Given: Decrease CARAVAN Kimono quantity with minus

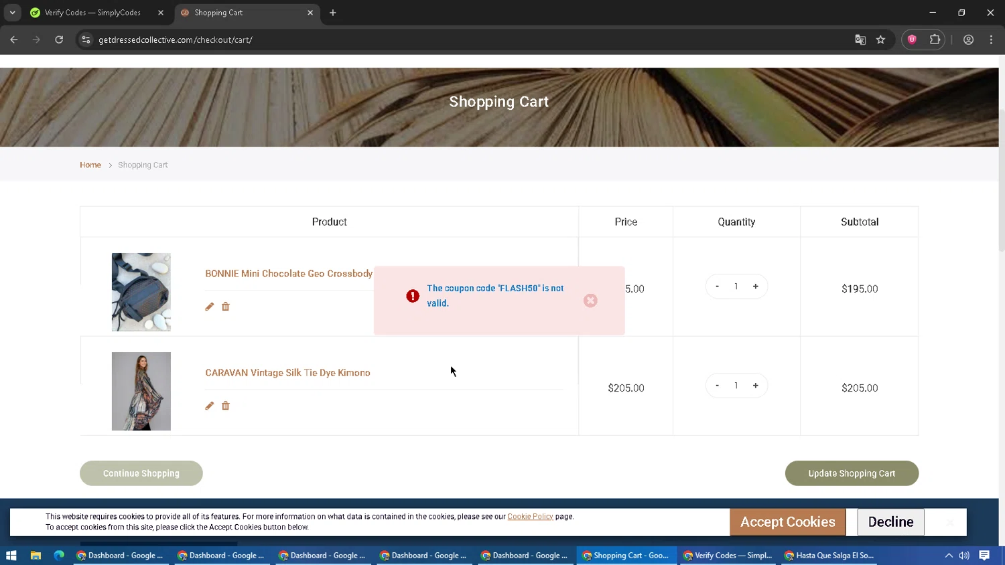Looking at the screenshot, I should coord(717,386).
